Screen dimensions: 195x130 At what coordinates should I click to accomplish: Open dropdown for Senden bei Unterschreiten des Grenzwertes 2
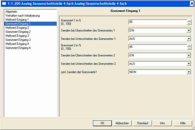[189, 64]
